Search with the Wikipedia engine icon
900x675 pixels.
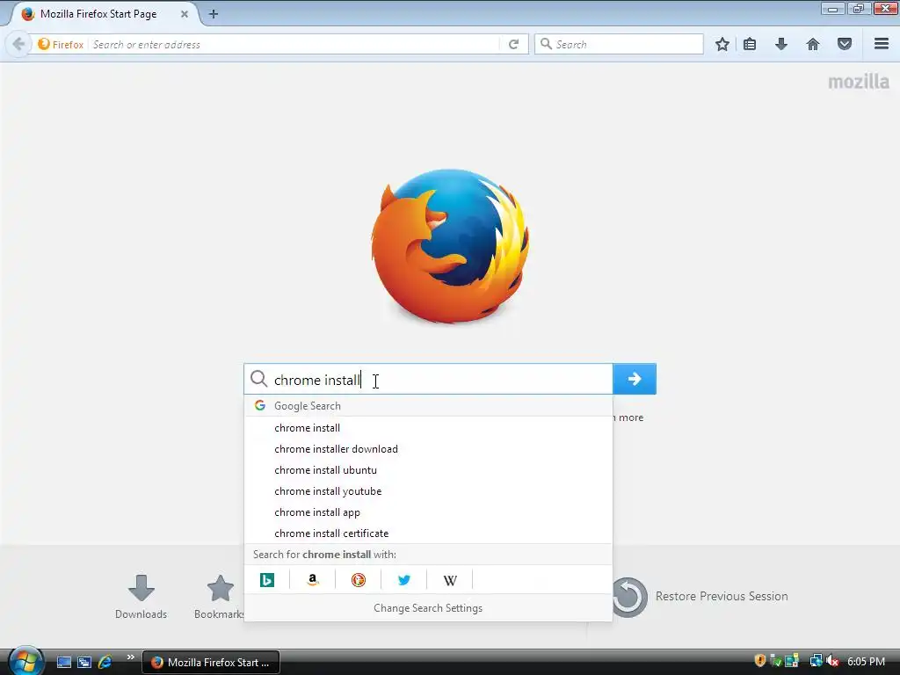[450, 580]
